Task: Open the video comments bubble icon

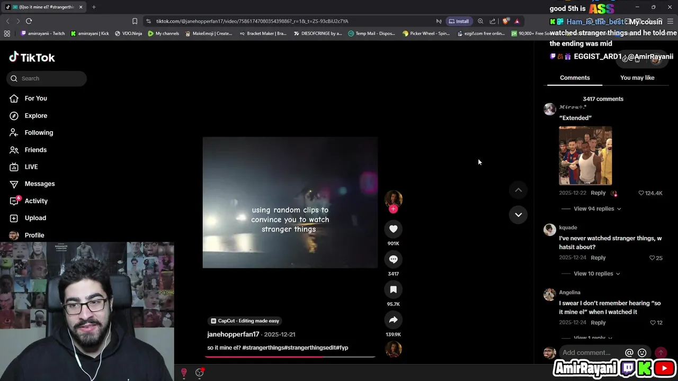Action: 393,259
